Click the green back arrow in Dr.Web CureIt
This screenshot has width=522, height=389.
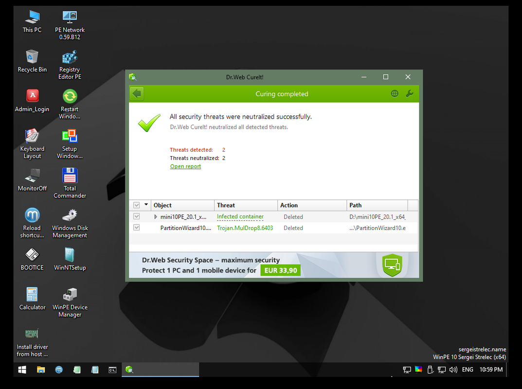(x=137, y=94)
